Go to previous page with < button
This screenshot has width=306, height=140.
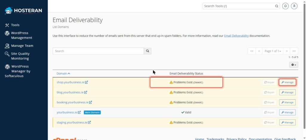point(259,51)
